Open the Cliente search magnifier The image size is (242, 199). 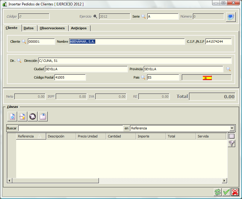pos(24,42)
